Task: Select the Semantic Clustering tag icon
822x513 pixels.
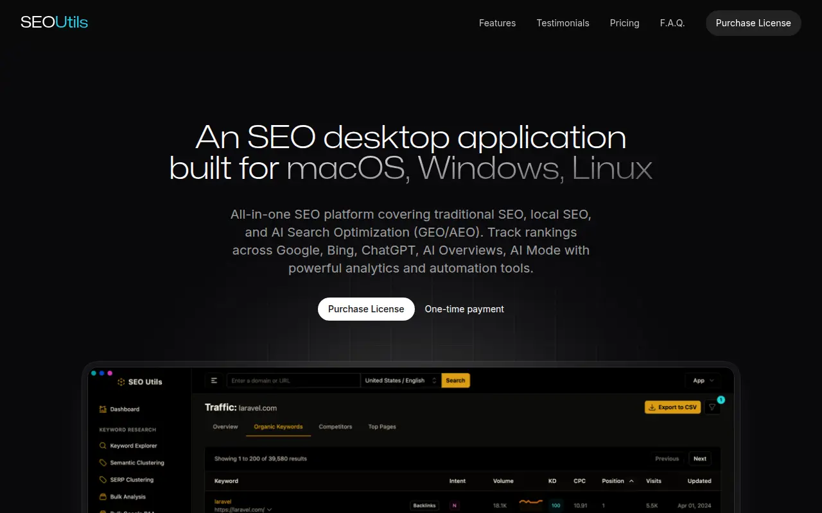Action: tap(103, 462)
